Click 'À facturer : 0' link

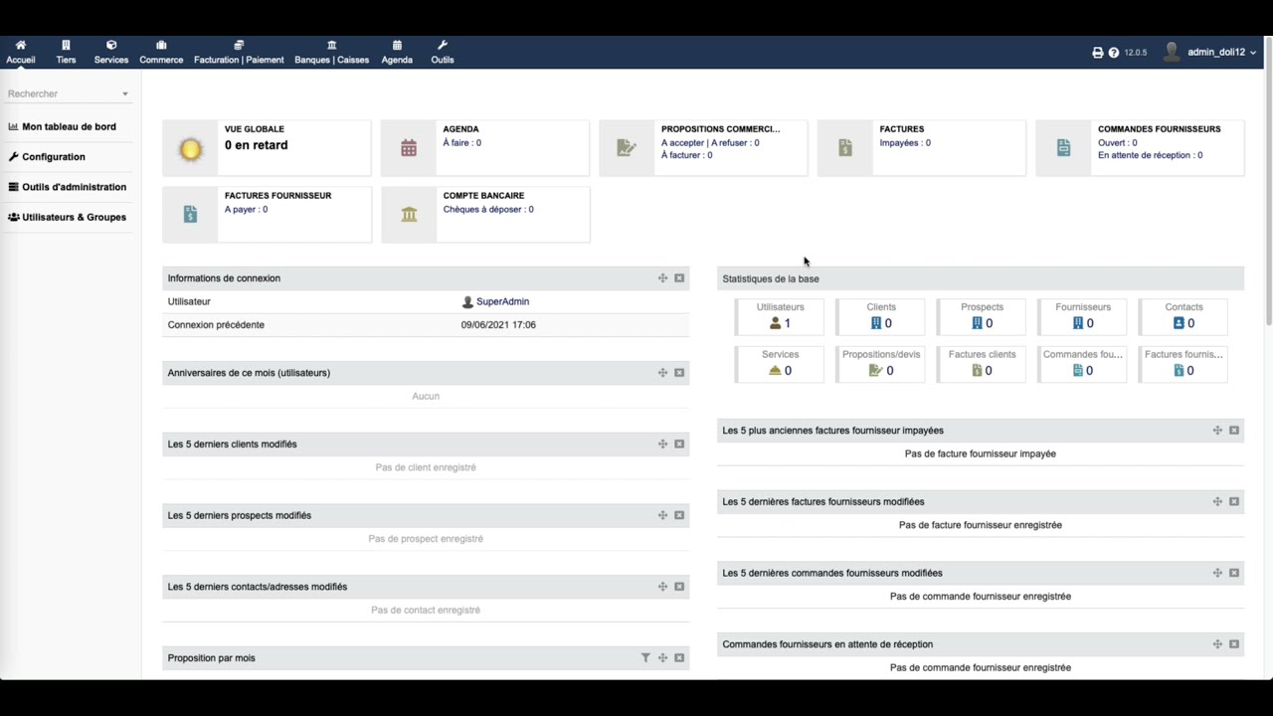pos(687,155)
